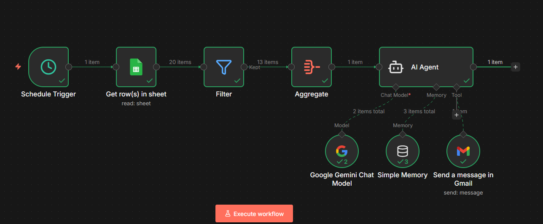Click the Aggregate node output connector dot
The image size is (543, 224).
click(x=332, y=67)
